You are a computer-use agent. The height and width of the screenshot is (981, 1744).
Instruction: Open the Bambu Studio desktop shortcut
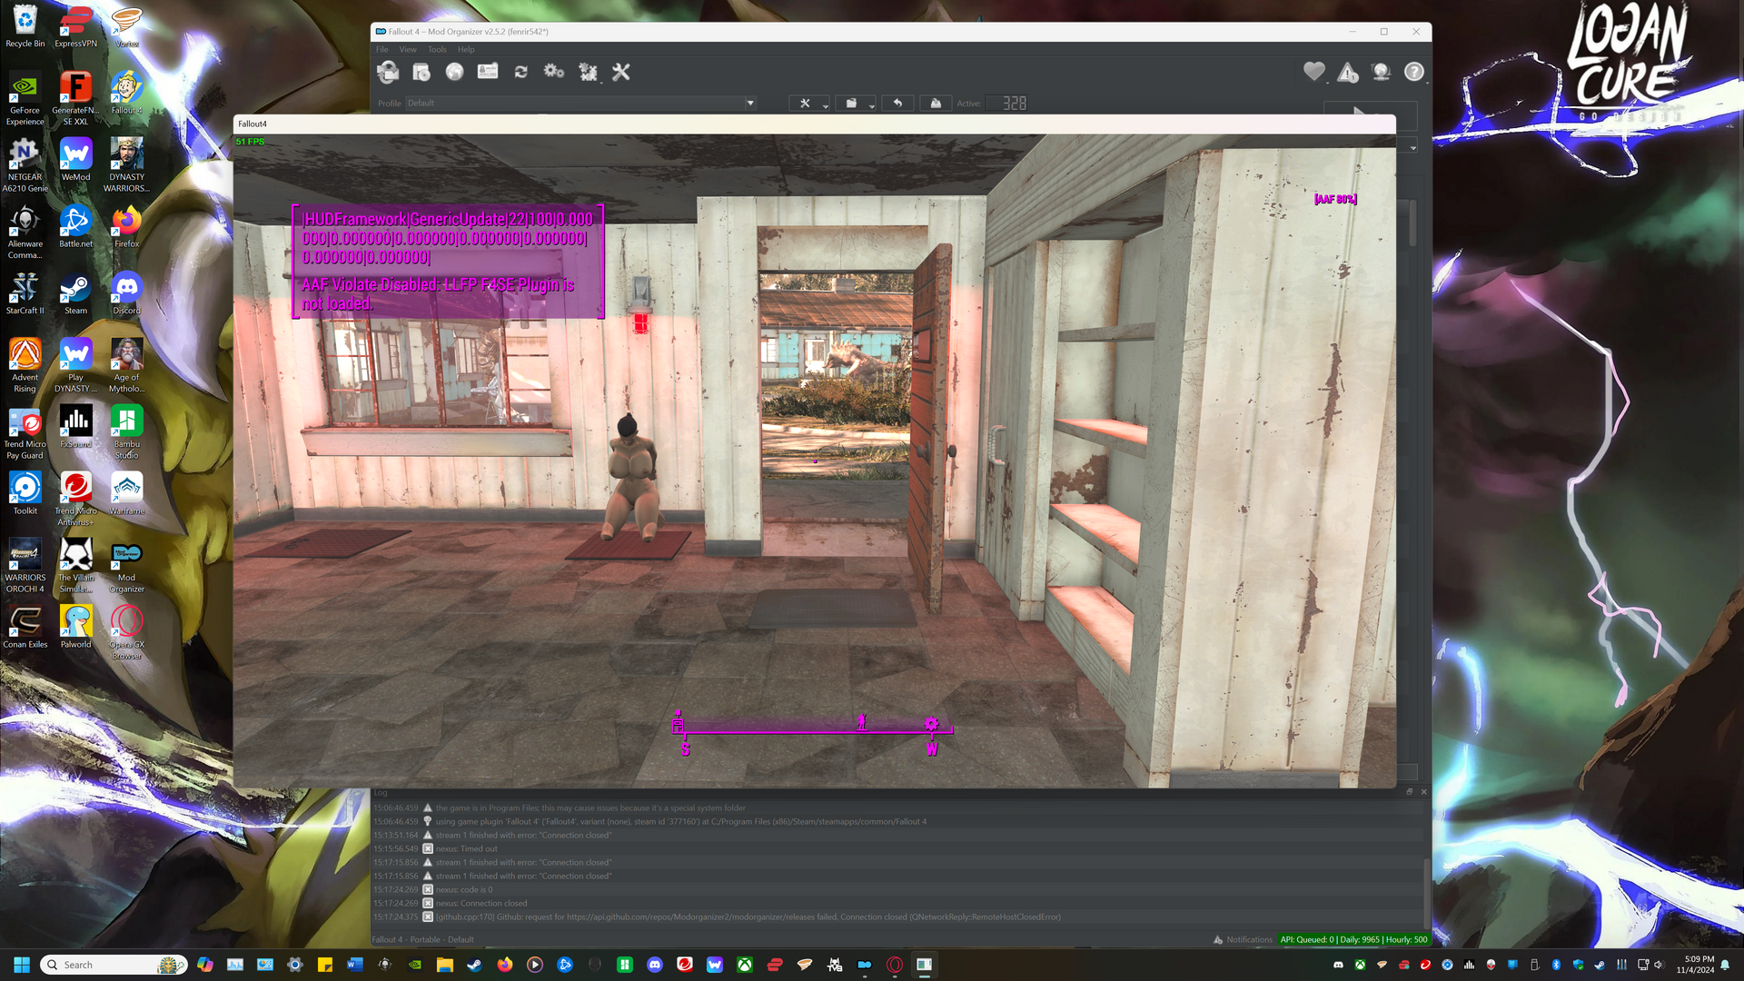point(127,433)
